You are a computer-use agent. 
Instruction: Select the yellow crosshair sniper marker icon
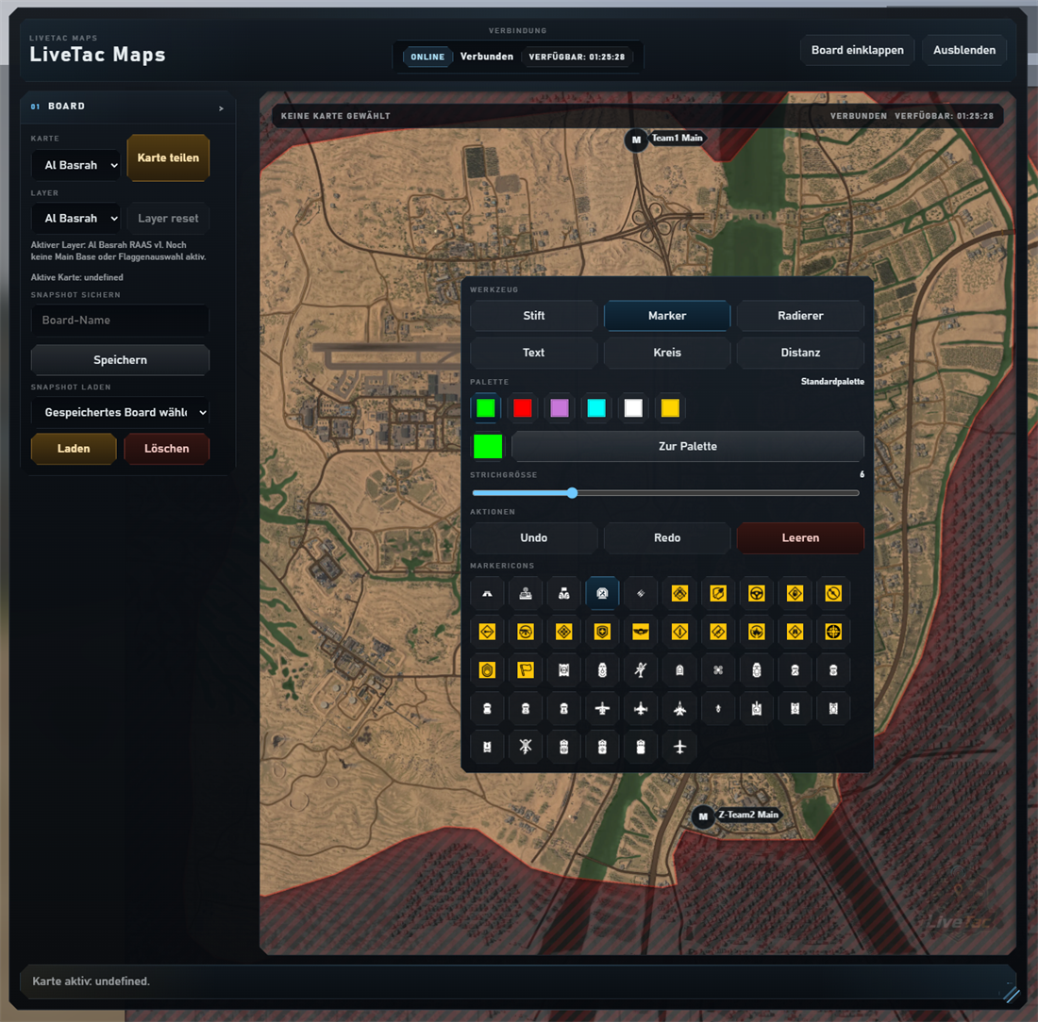click(x=833, y=632)
